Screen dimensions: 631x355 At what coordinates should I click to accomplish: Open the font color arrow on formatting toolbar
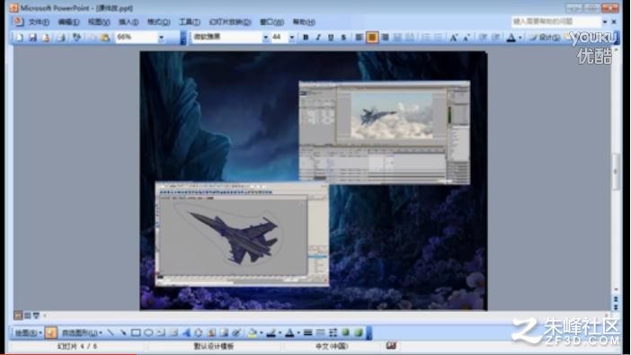(520, 38)
